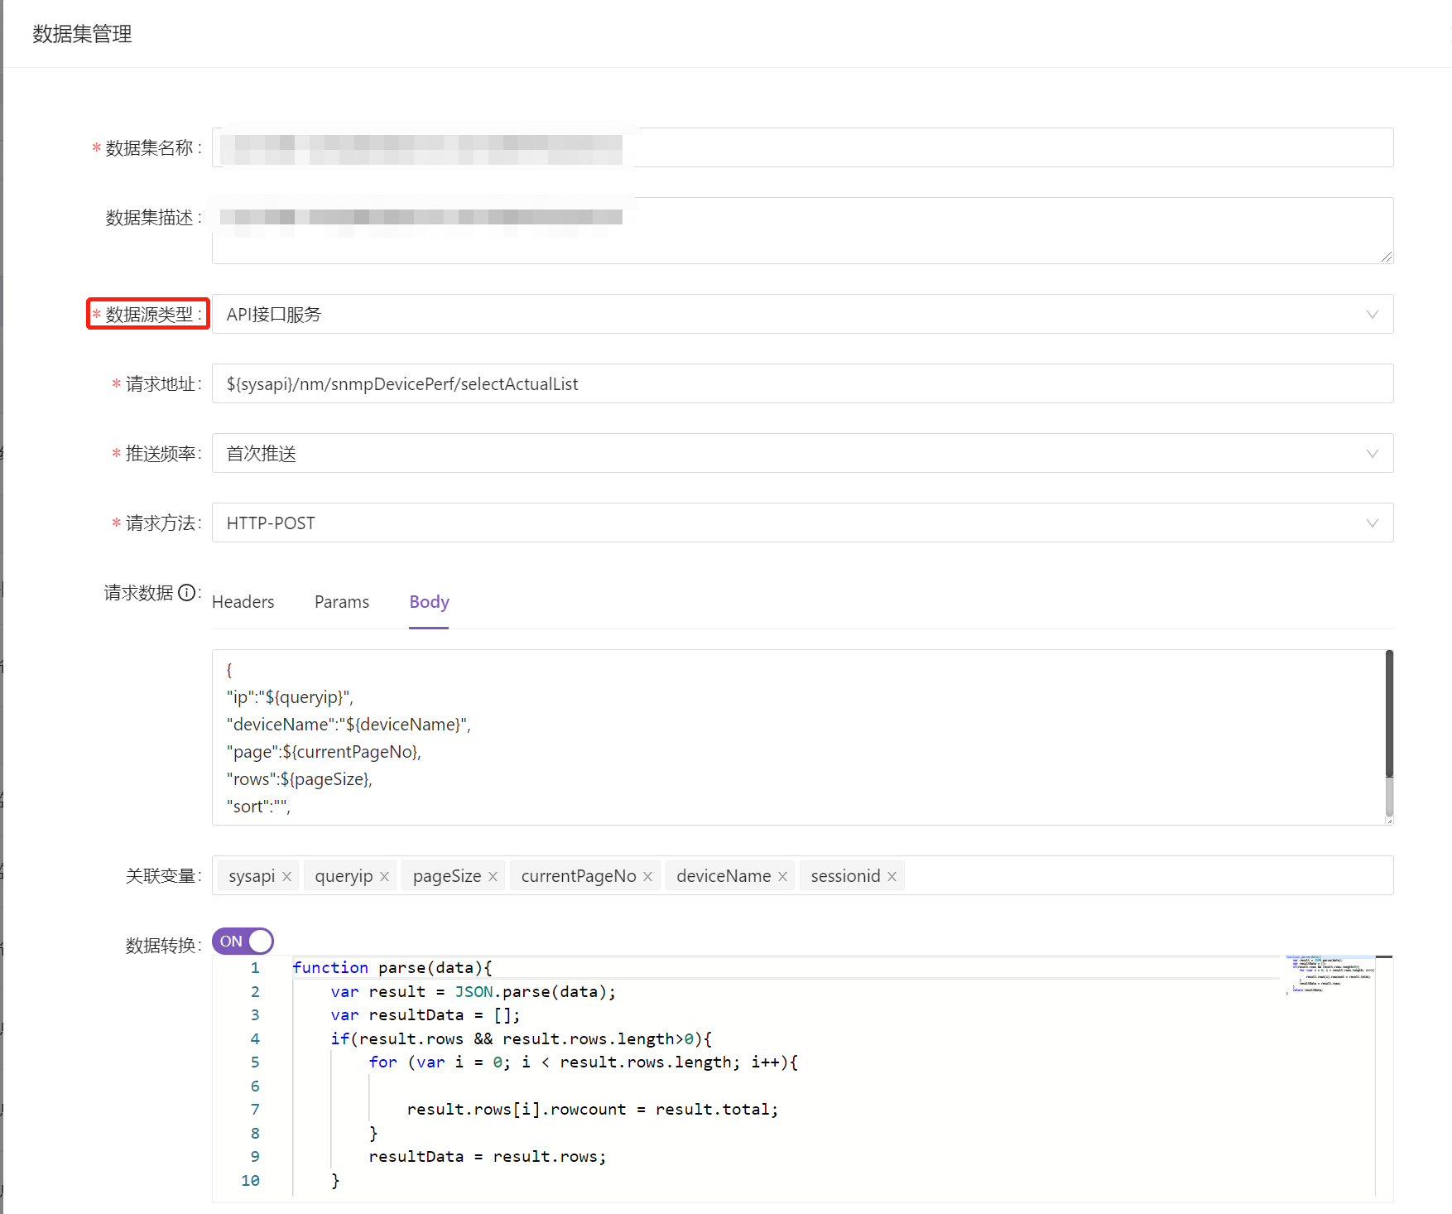This screenshot has height=1214, width=1452.
Task: Click the sessionid tag label
Action: click(x=845, y=876)
